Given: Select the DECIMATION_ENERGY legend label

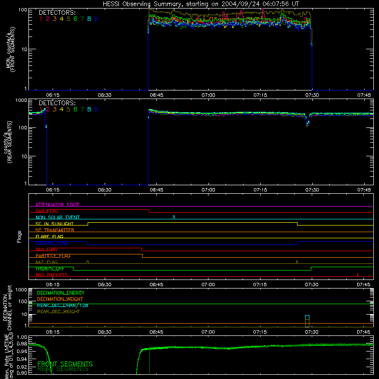Looking at the screenshot, I should click(x=61, y=293).
